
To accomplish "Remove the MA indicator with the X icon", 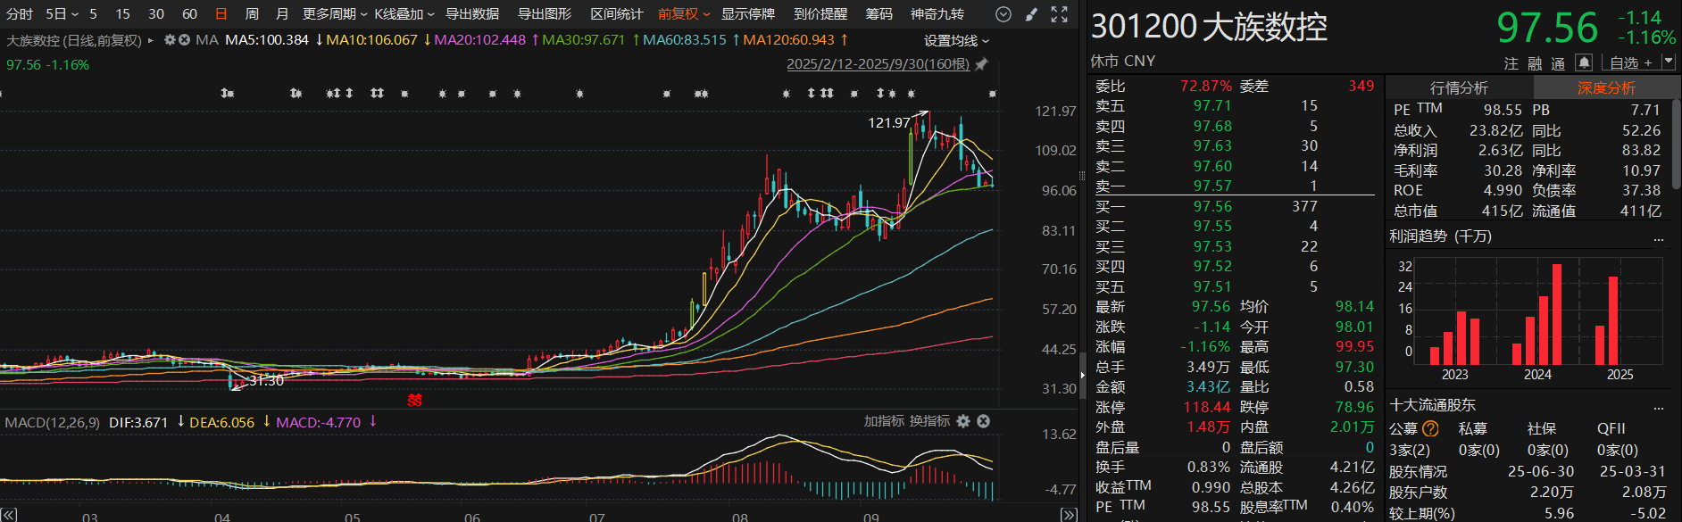I will coord(184,40).
